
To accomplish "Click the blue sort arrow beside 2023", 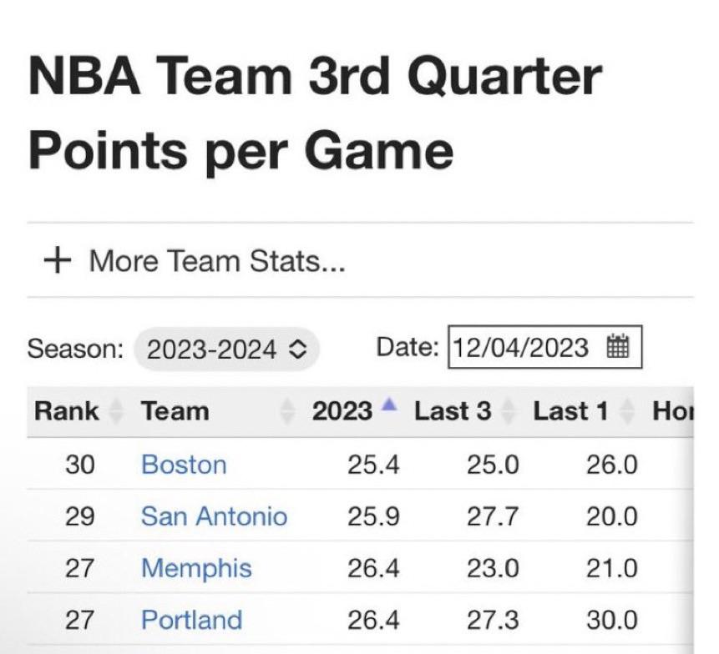I will click(x=387, y=406).
